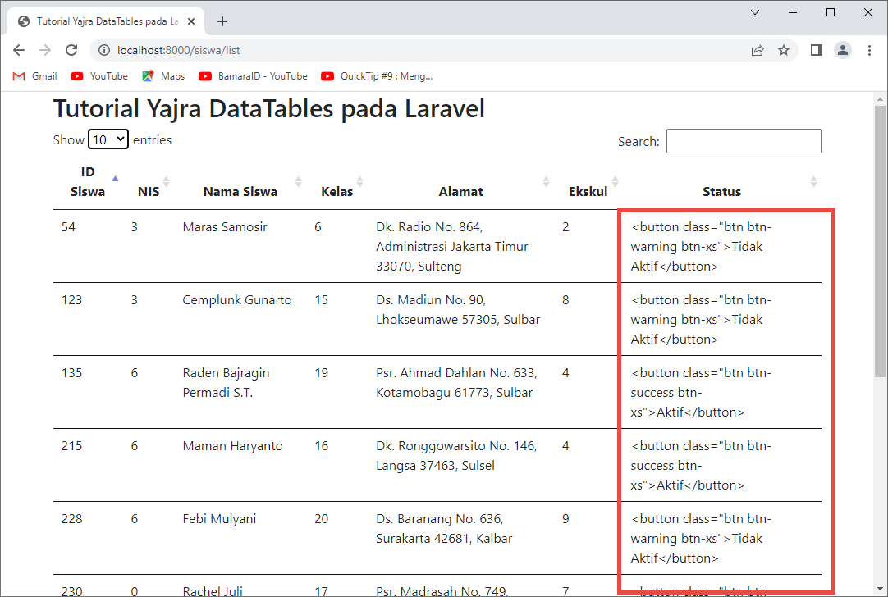
Task: Click the Search input field
Action: [x=744, y=141]
